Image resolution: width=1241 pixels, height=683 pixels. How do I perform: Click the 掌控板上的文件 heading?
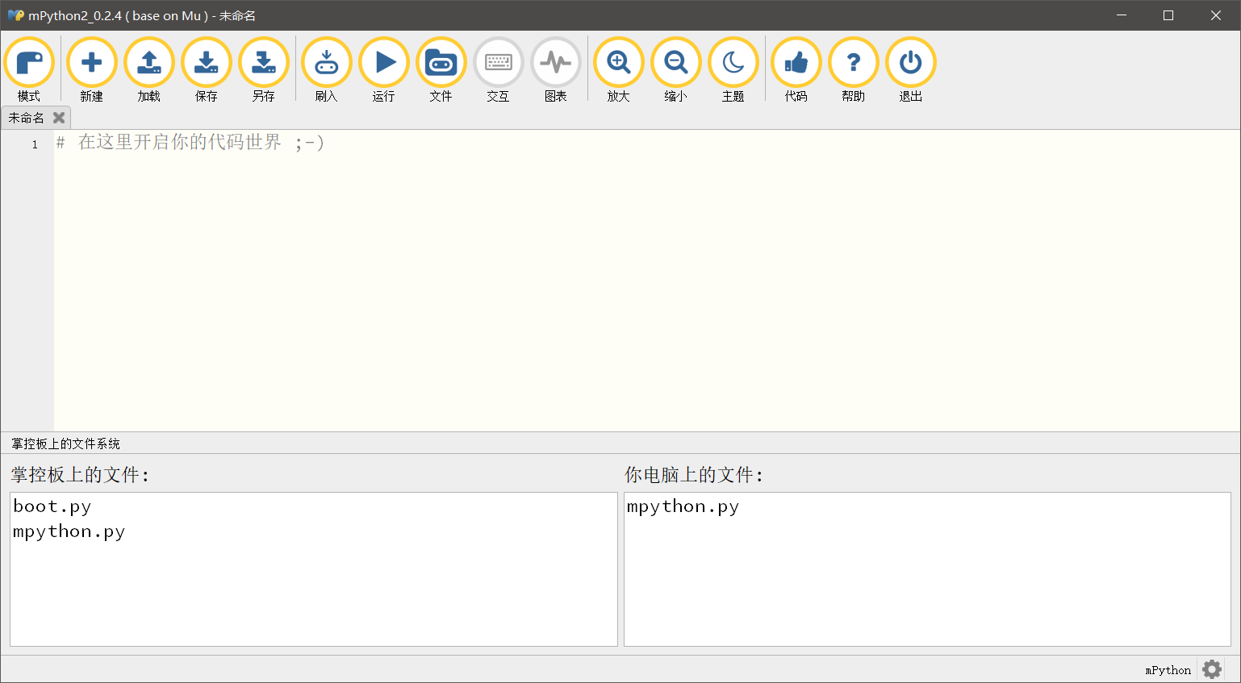point(80,475)
